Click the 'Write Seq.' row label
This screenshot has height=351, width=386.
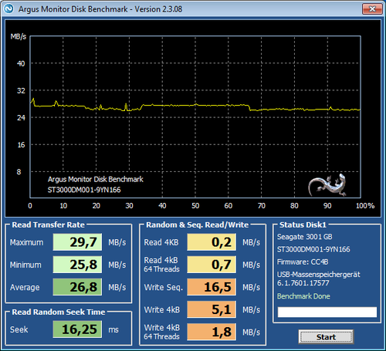pos(163,287)
